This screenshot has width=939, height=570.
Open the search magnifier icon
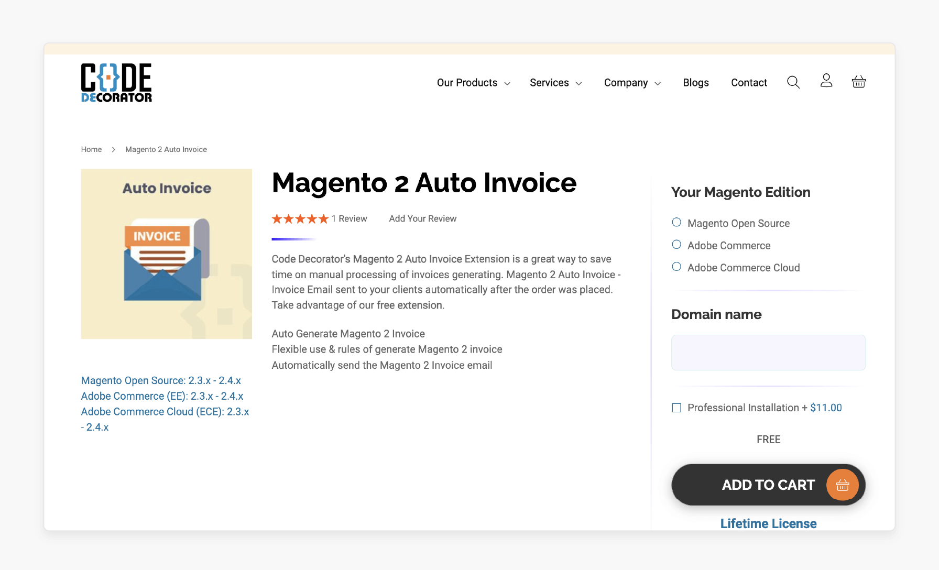click(793, 82)
